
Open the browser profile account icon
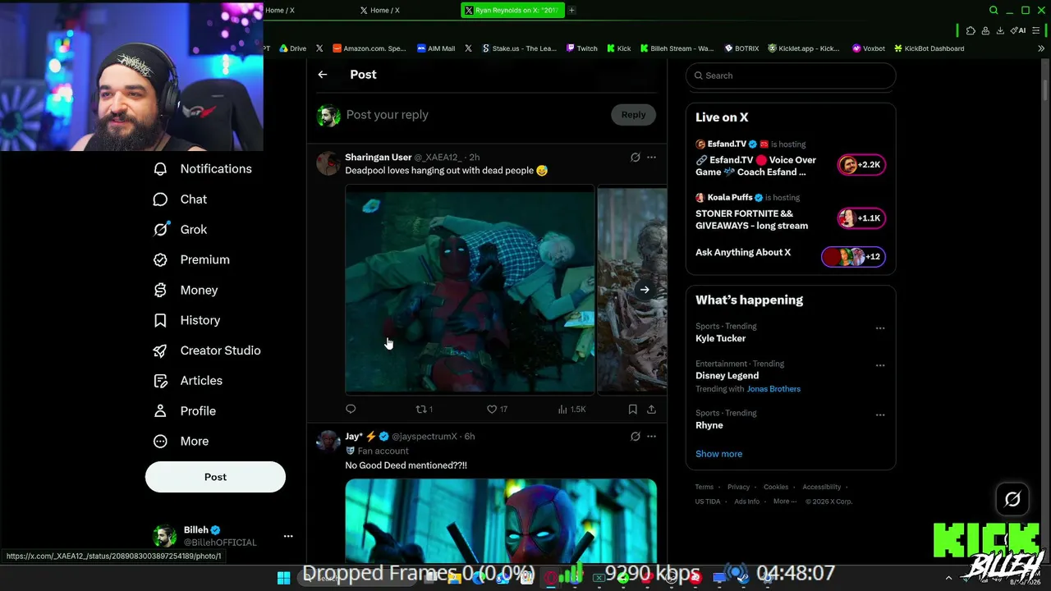coord(985,30)
